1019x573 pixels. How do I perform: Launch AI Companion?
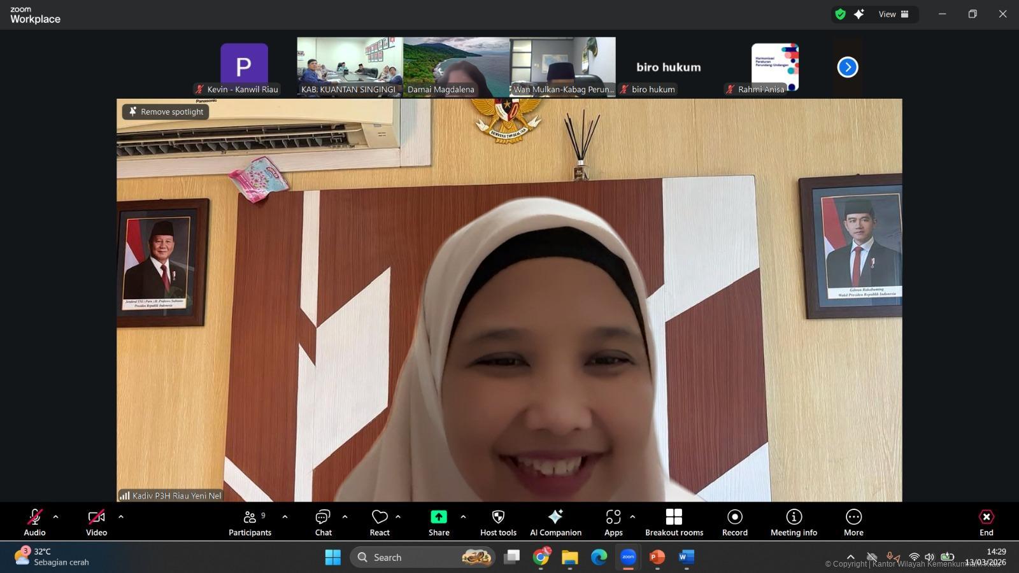pyautogui.click(x=555, y=522)
